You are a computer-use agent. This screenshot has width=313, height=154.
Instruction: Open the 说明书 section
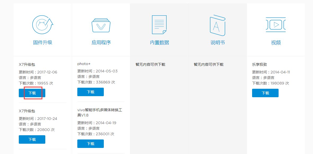pyautogui.click(x=217, y=42)
